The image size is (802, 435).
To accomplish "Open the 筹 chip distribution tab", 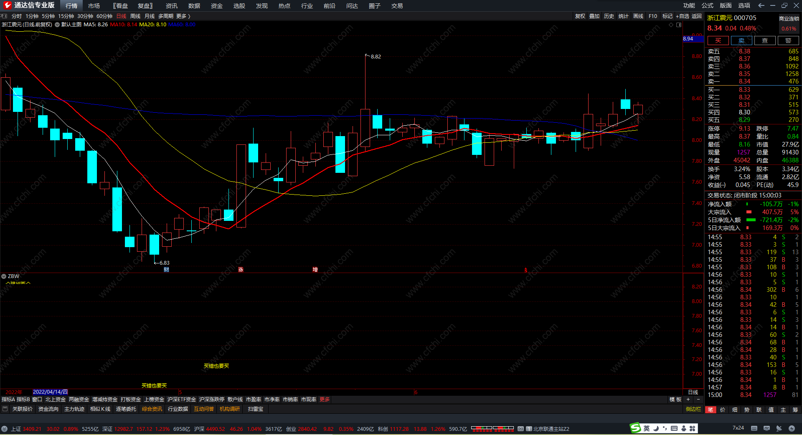I will [795, 410].
